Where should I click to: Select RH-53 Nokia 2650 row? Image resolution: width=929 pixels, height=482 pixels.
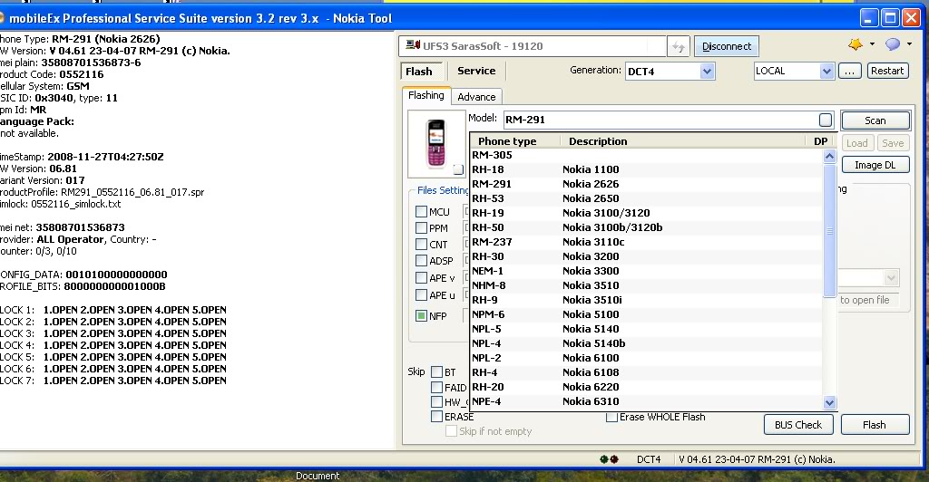click(646, 198)
